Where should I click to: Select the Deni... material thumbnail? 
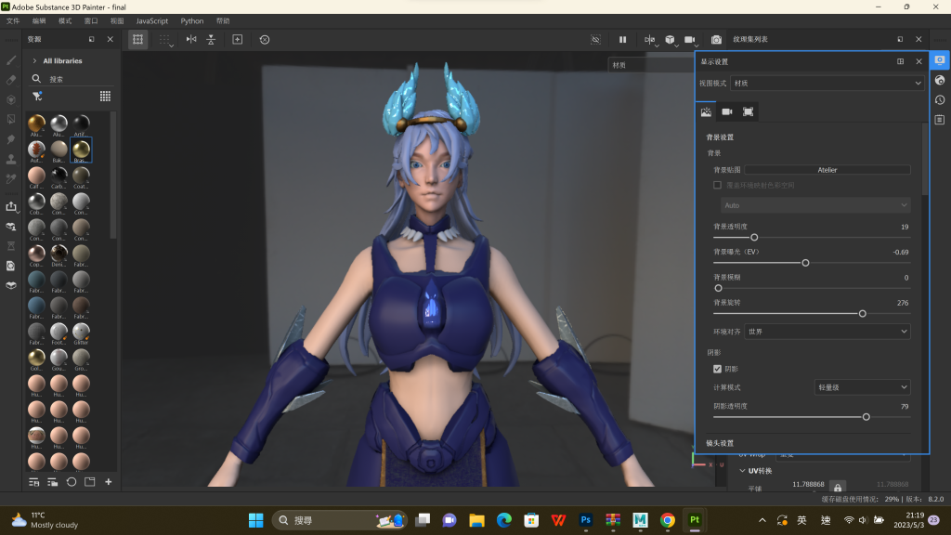click(x=59, y=254)
